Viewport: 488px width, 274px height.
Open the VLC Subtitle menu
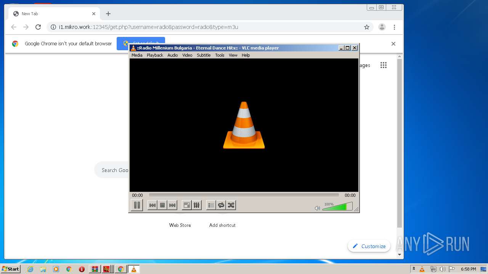[x=204, y=55]
